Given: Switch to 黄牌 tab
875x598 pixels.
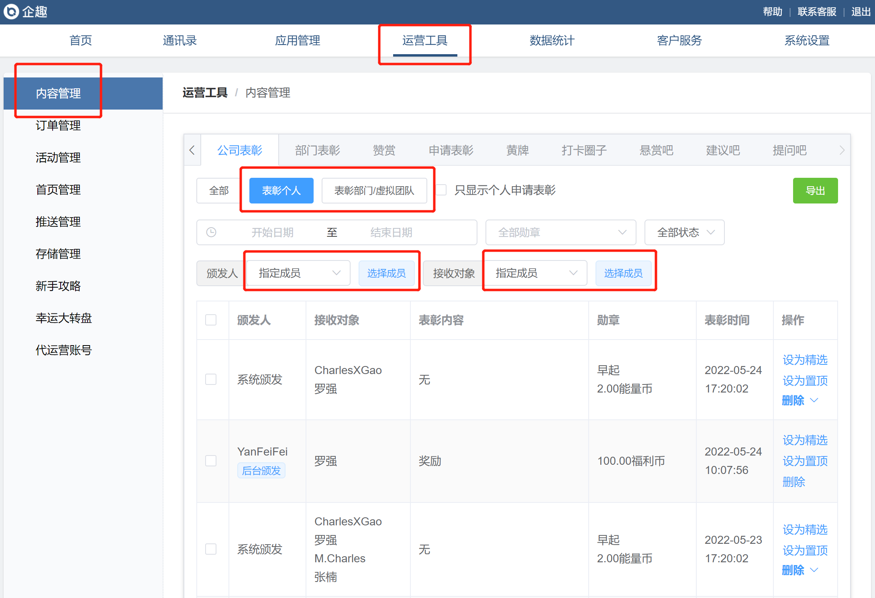Looking at the screenshot, I should coord(518,151).
